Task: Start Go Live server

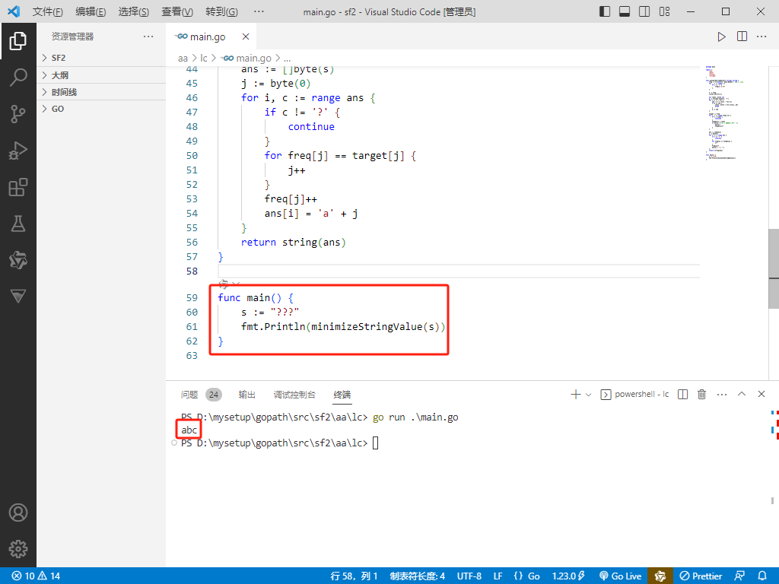Action: [621, 576]
